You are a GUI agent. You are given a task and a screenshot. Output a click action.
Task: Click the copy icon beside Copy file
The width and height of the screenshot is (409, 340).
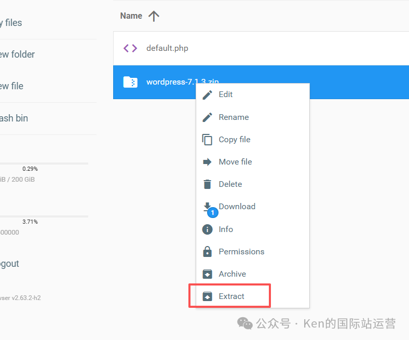click(x=208, y=140)
